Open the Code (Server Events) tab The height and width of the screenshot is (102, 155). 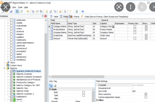[105, 17]
